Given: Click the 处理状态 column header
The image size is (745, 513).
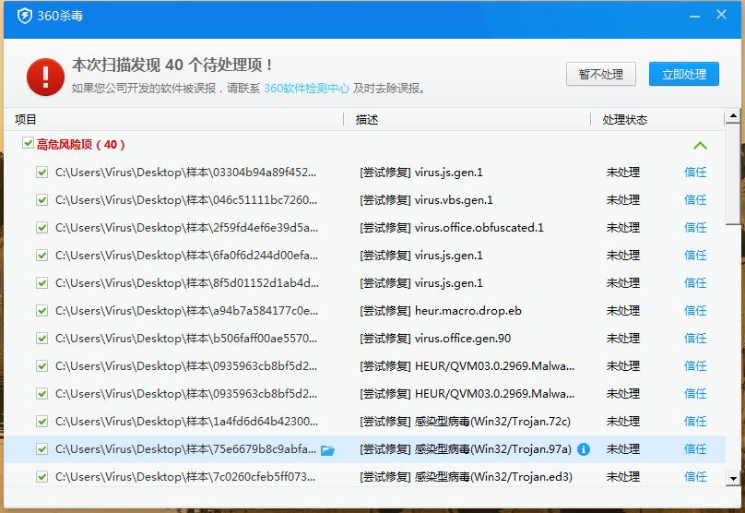Looking at the screenshot, I should click(625, 119).
